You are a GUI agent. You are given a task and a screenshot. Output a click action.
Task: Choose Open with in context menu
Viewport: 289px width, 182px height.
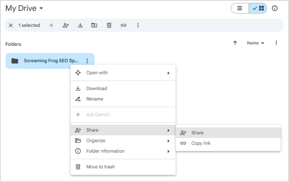123,73
